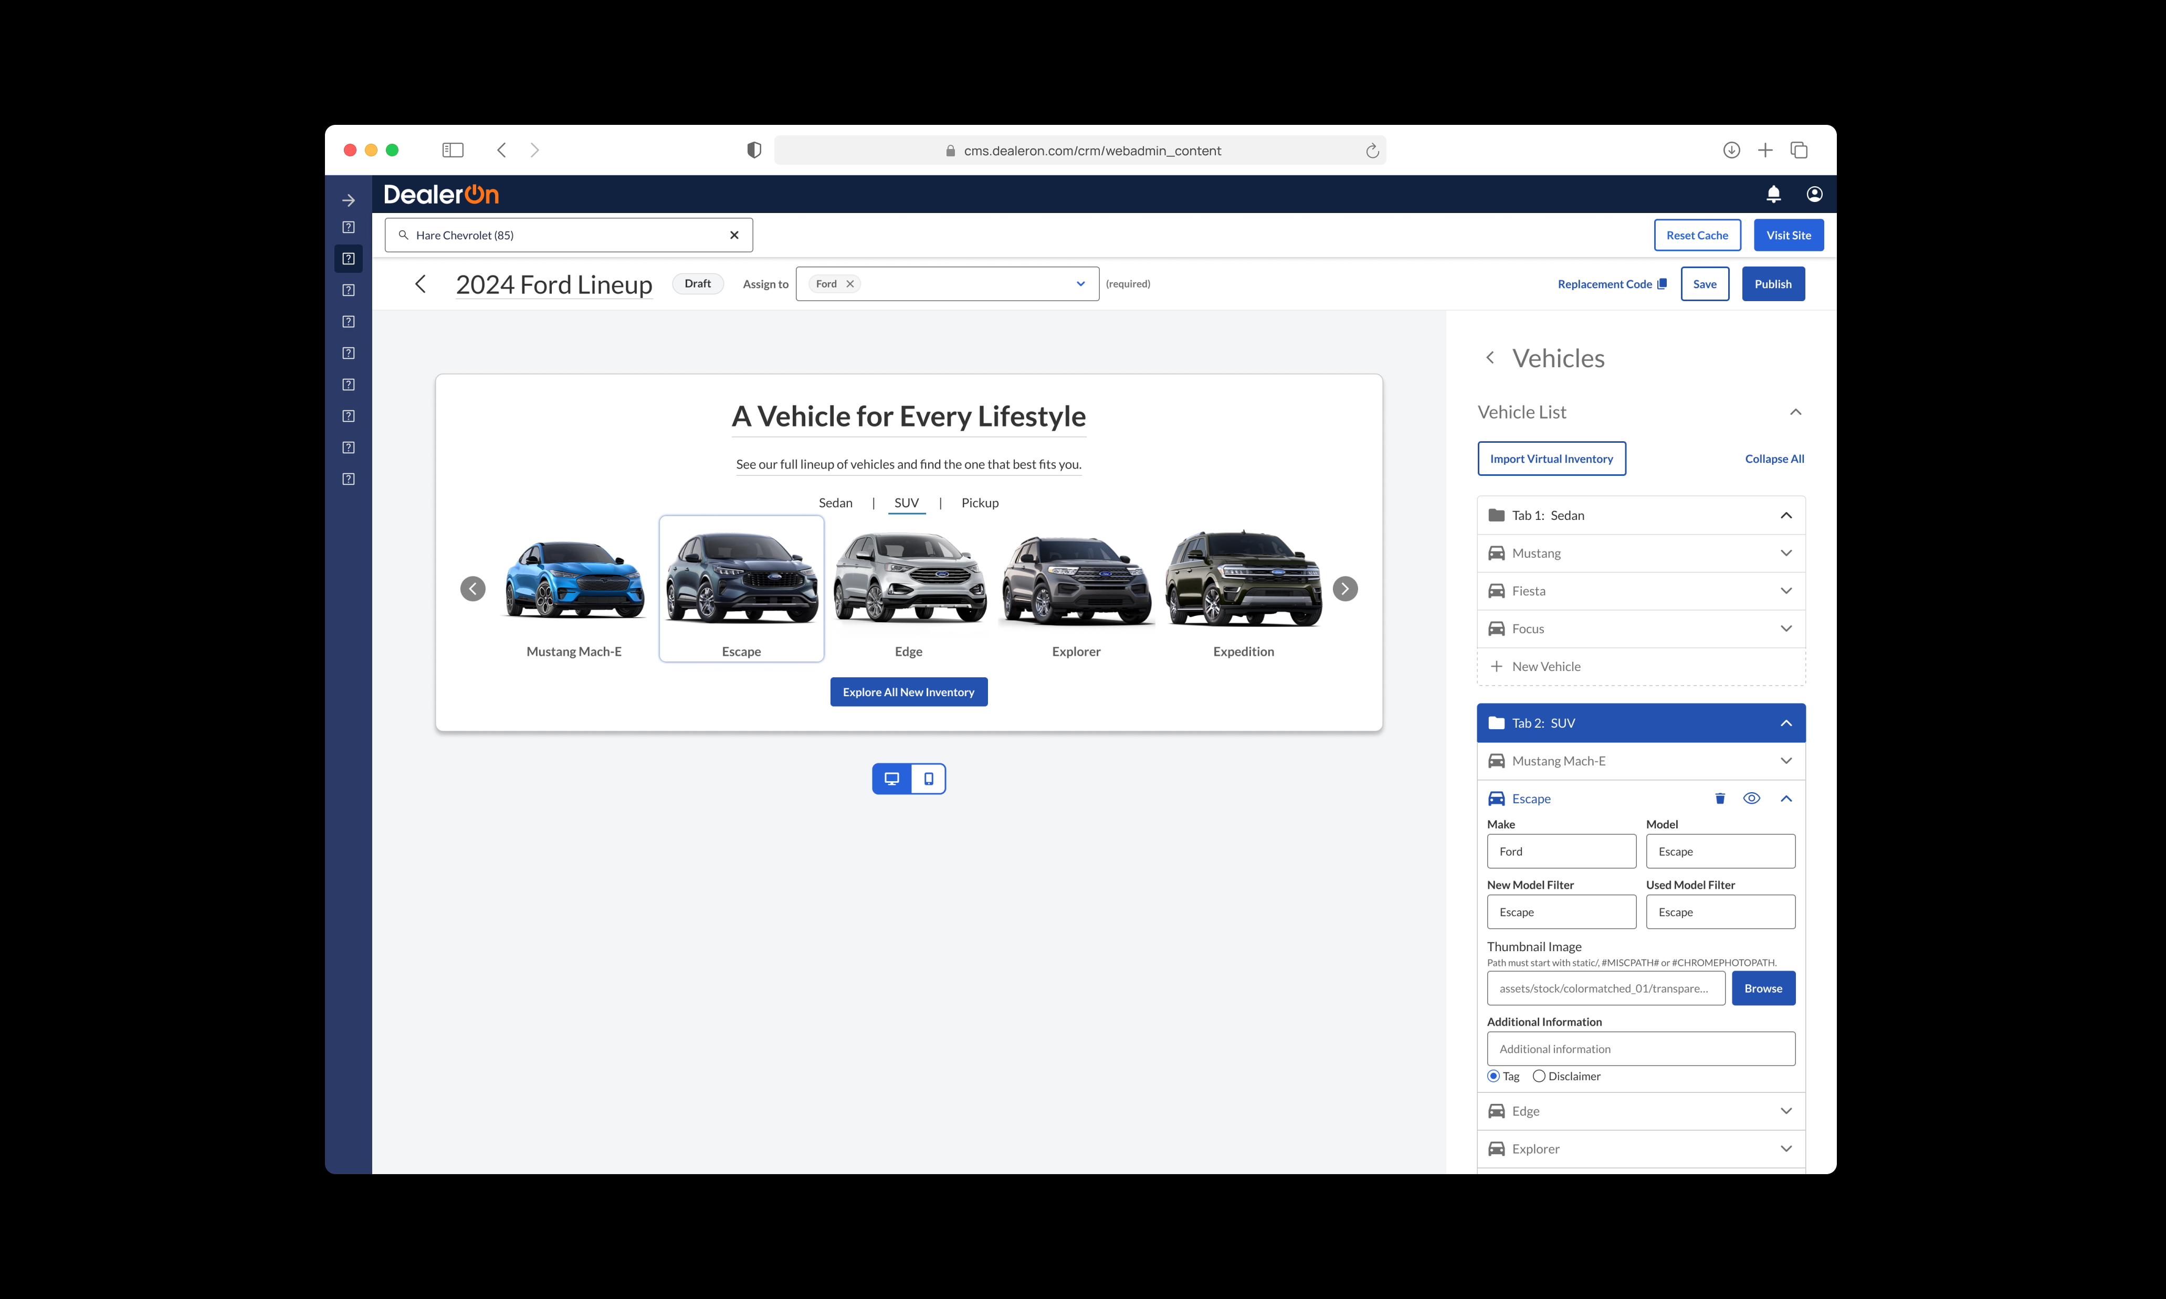Switch preview to mobile view

click(x=929, y=779)
